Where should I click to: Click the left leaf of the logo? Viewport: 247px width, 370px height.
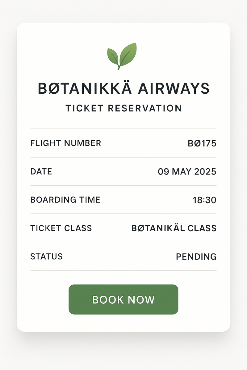pyautogui.click(x=113, y=56)
